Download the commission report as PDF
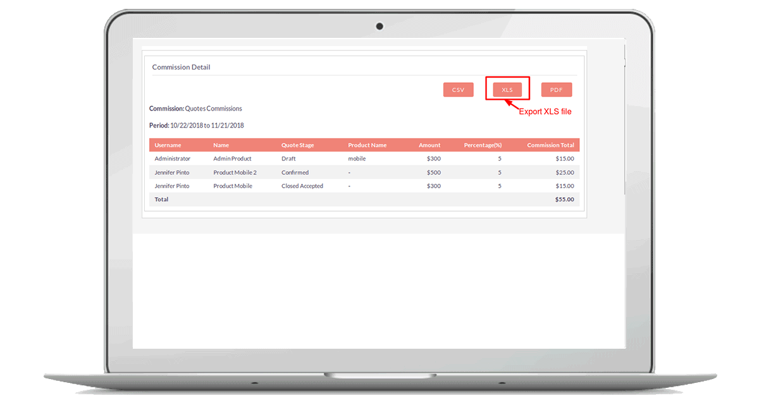 [556, 90]
